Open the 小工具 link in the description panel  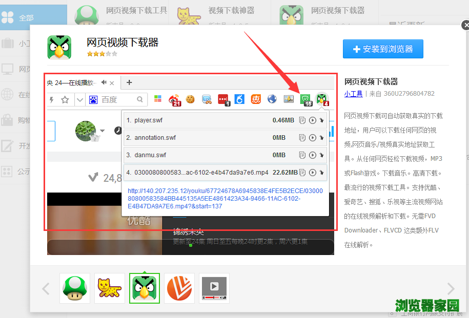[x=353, y=93]
